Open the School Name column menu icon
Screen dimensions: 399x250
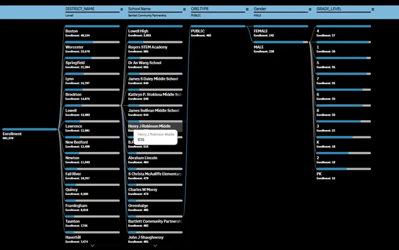tap(184, 9)
